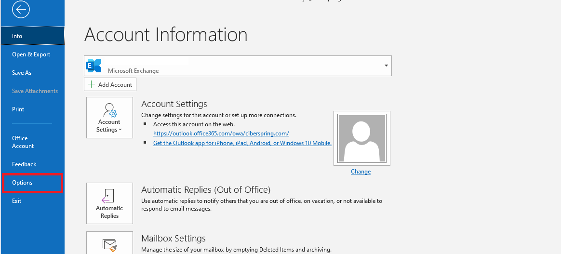
Task: Click the Add Account button
Action: 110,84
